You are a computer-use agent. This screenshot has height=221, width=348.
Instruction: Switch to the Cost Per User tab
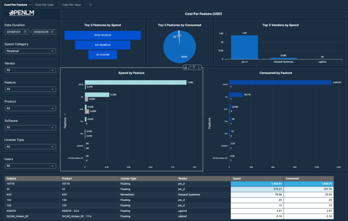click(x=44, y=5)
